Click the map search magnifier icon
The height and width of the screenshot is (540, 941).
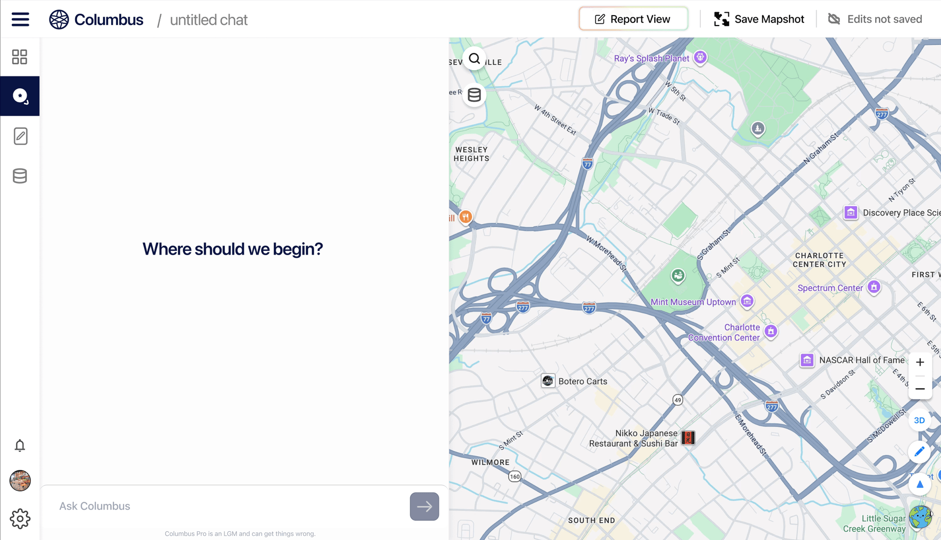(474, 59)
